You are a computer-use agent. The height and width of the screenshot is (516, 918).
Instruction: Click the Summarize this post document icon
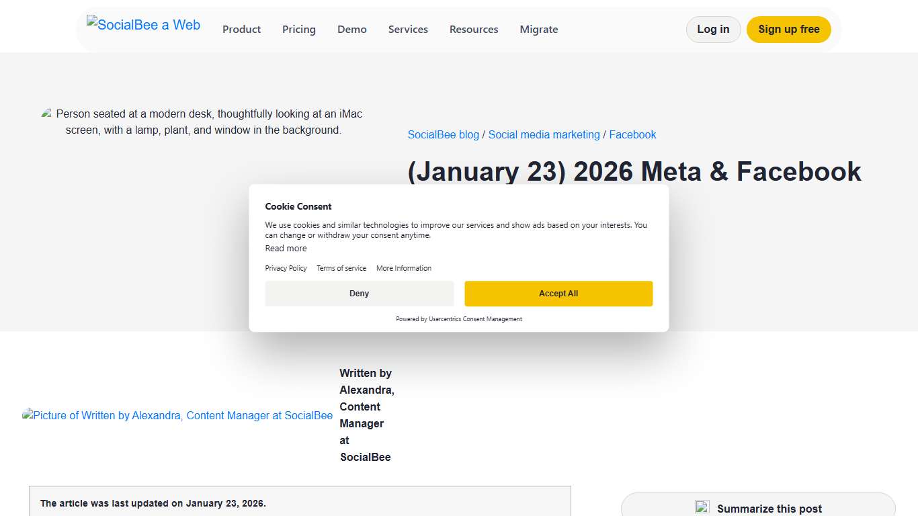tap(702, 507)
